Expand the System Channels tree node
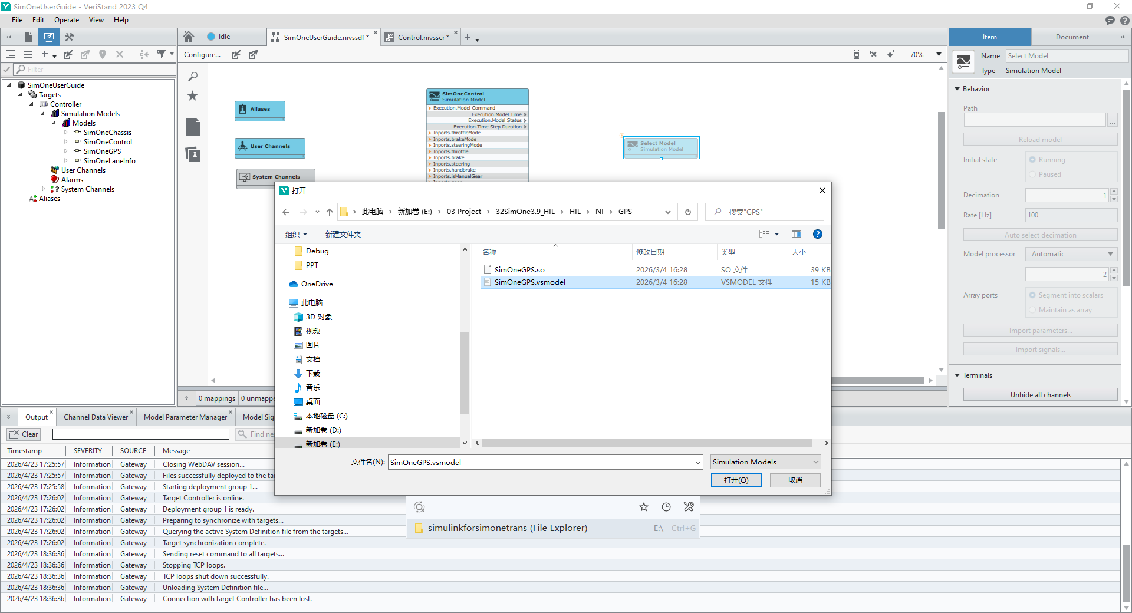The width and height of the screenshot is (1132, 613). pos(43,189)
